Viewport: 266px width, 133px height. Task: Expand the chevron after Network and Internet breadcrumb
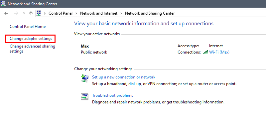click(x=121, y=13)
